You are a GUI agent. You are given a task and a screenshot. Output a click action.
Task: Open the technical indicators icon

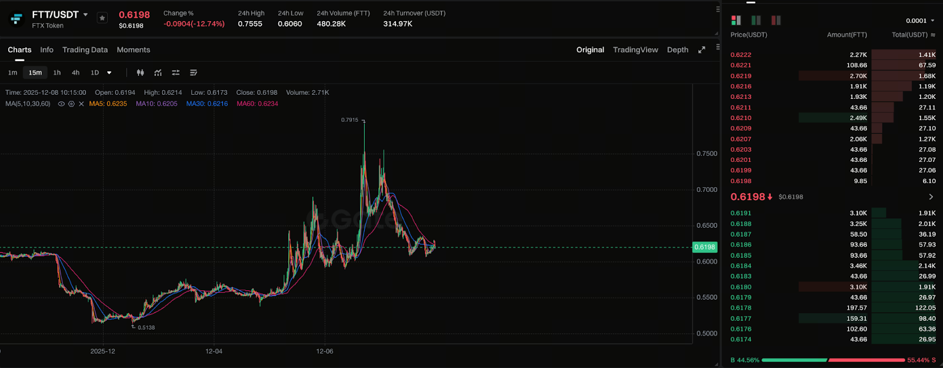point(158,72)
